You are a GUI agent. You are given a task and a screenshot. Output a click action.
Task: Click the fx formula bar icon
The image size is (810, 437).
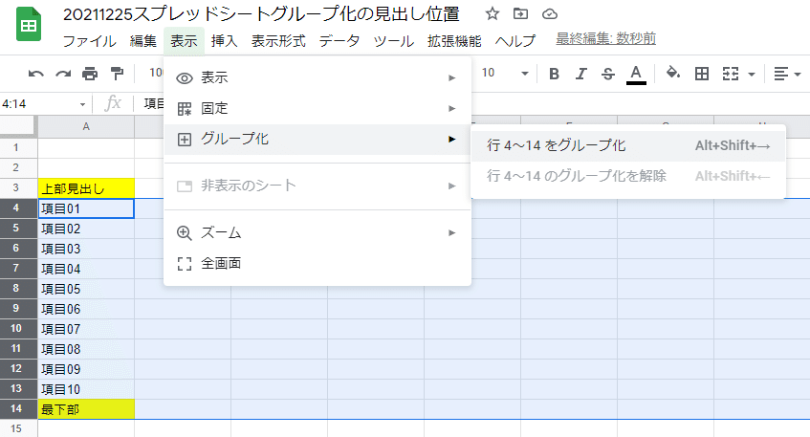(113, 104)
